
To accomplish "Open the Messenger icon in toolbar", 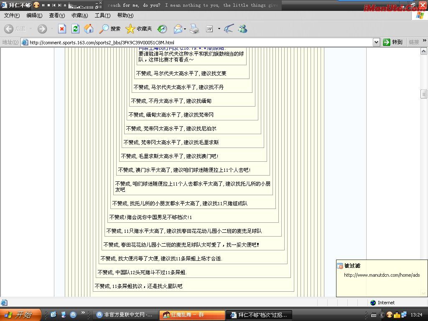I will [242, 29].
